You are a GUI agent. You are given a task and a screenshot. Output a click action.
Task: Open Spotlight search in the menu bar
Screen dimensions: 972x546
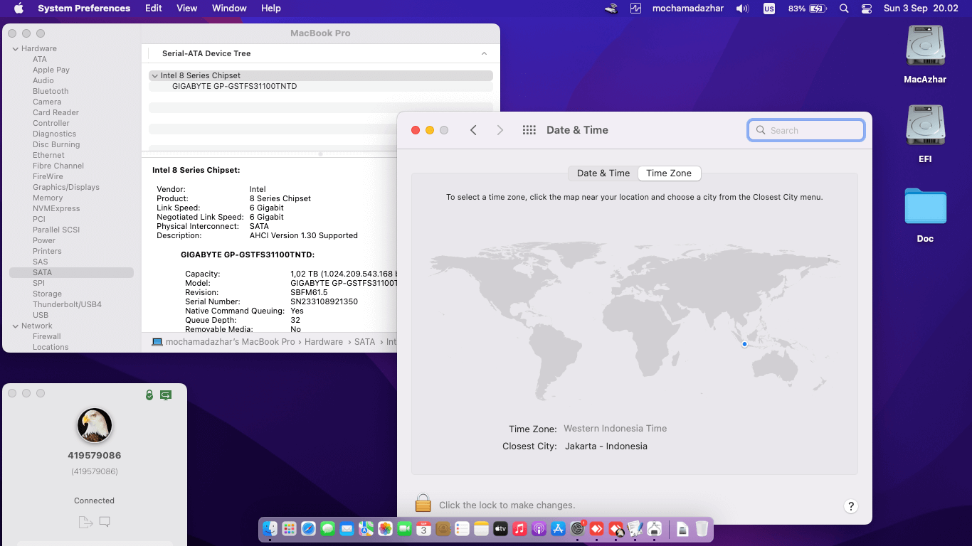pyautogui.click(x=844, y=9)
